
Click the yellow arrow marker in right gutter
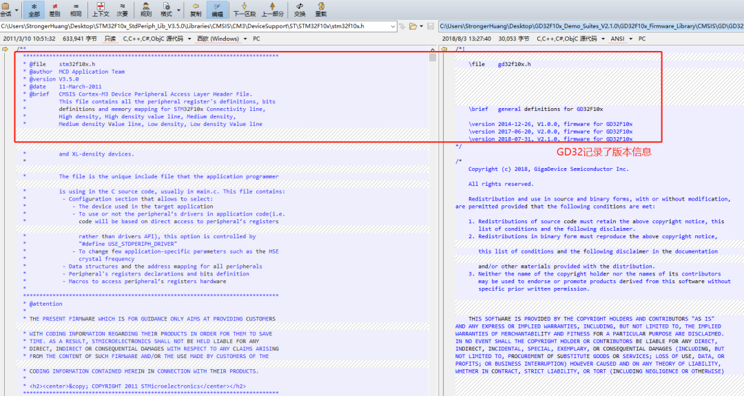click(444, 49)
